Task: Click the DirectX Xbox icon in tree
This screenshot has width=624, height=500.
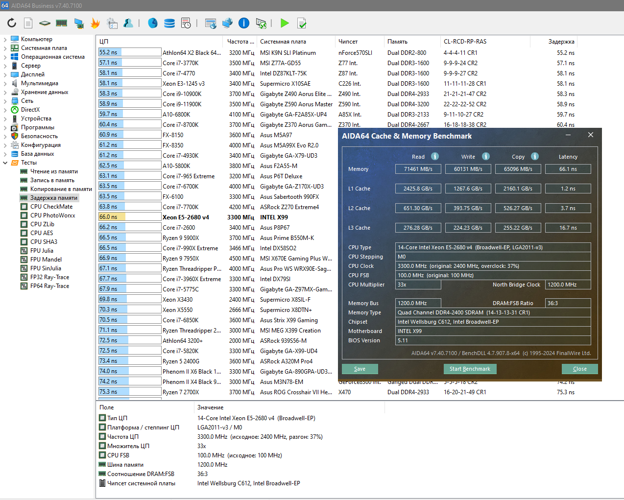Action: click(x=15, y=110)
